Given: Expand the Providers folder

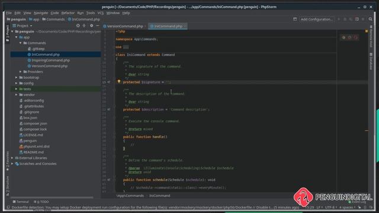Looking at the screenshot, I should tap(21, 72).
